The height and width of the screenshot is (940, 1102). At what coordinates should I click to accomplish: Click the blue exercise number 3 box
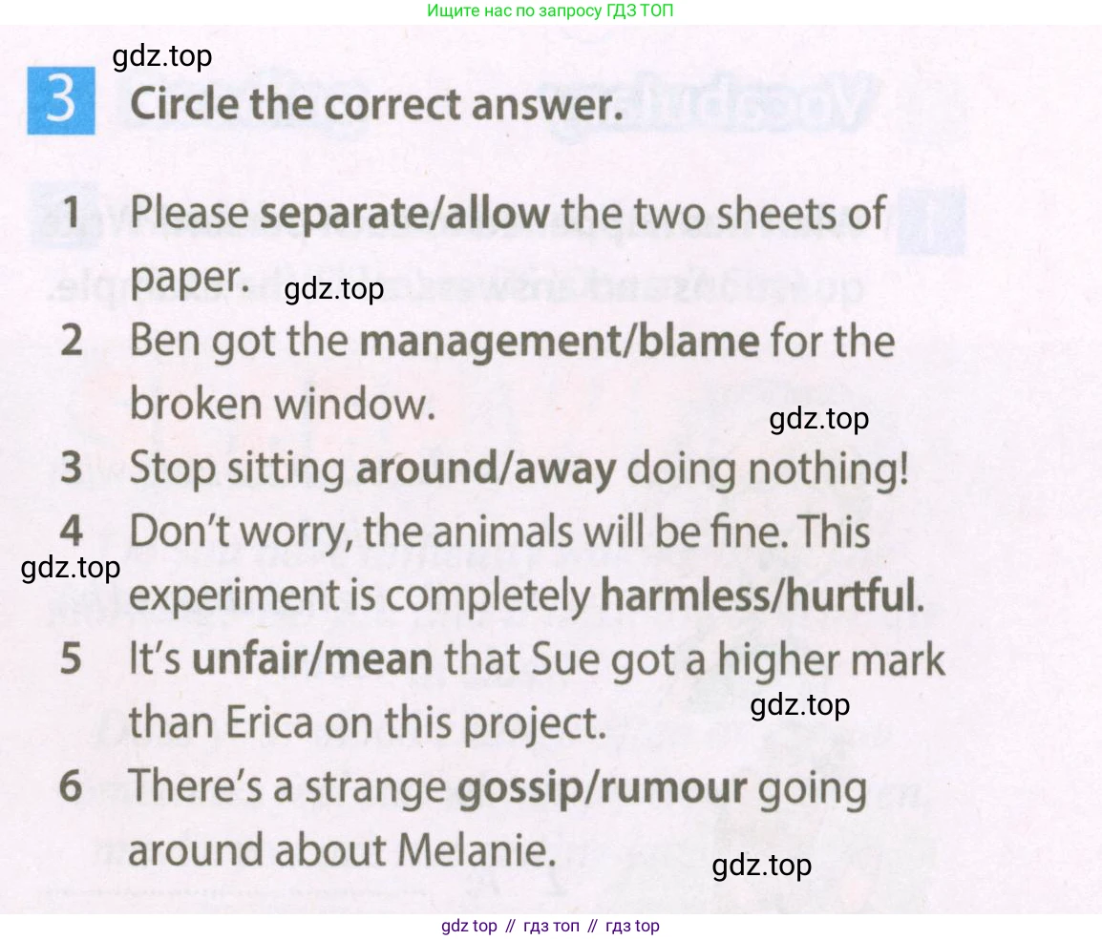(61, 101)
